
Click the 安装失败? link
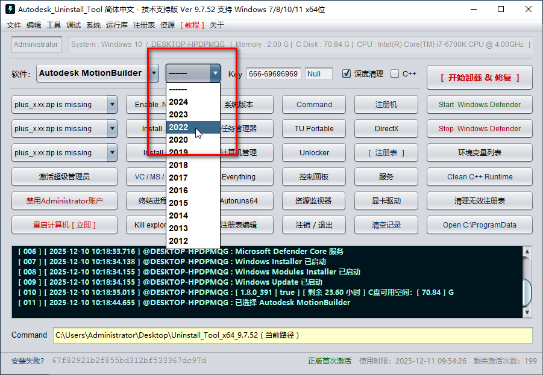coord(28,361)
